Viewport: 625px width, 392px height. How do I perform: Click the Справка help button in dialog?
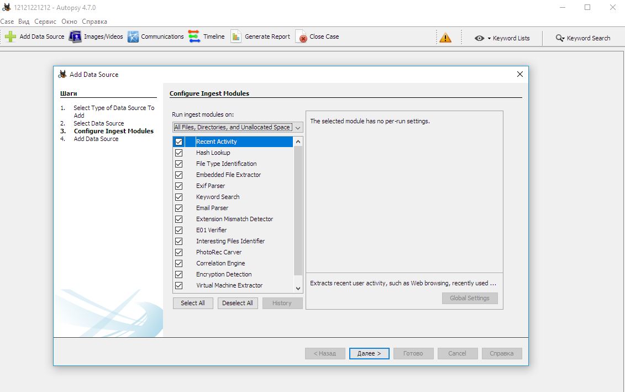502,353
